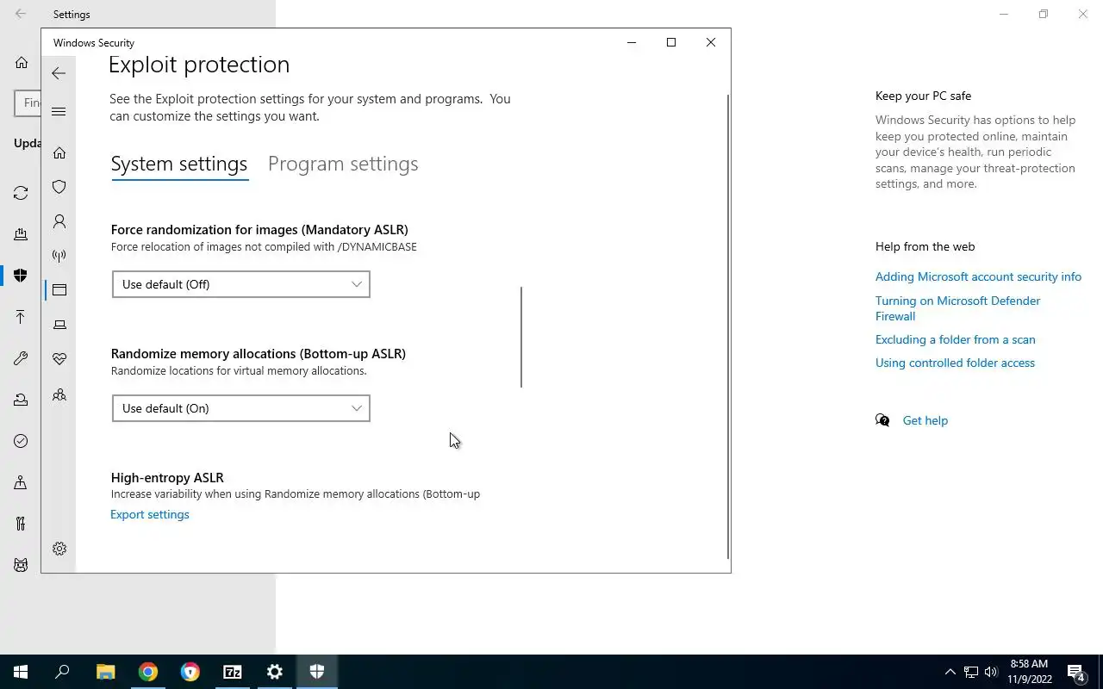1103x689 pixels.
Task: Open Windows Security Home icon
Action: click(59, 152)
